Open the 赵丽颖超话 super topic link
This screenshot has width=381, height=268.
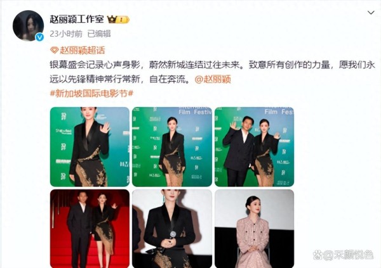tap(83, 51)
